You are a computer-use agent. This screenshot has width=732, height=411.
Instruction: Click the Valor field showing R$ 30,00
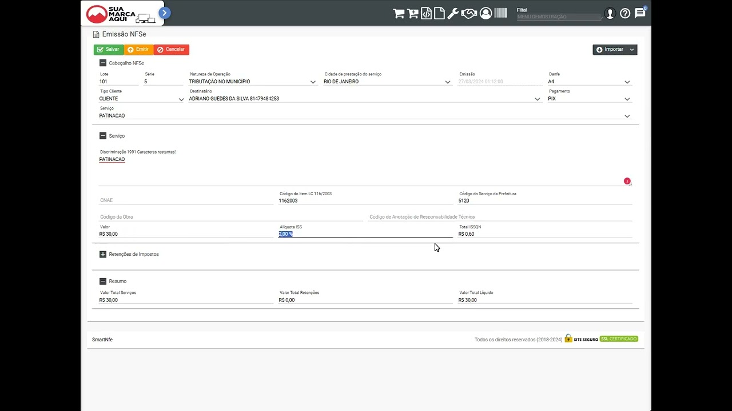coord(186,234)
